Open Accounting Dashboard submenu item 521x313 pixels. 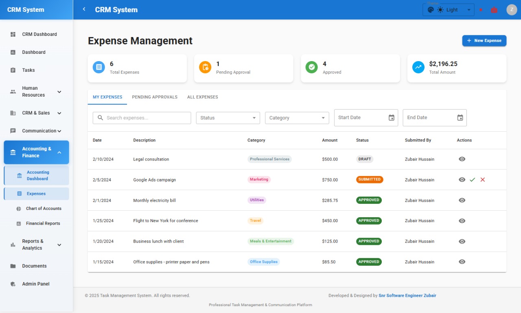37,175
